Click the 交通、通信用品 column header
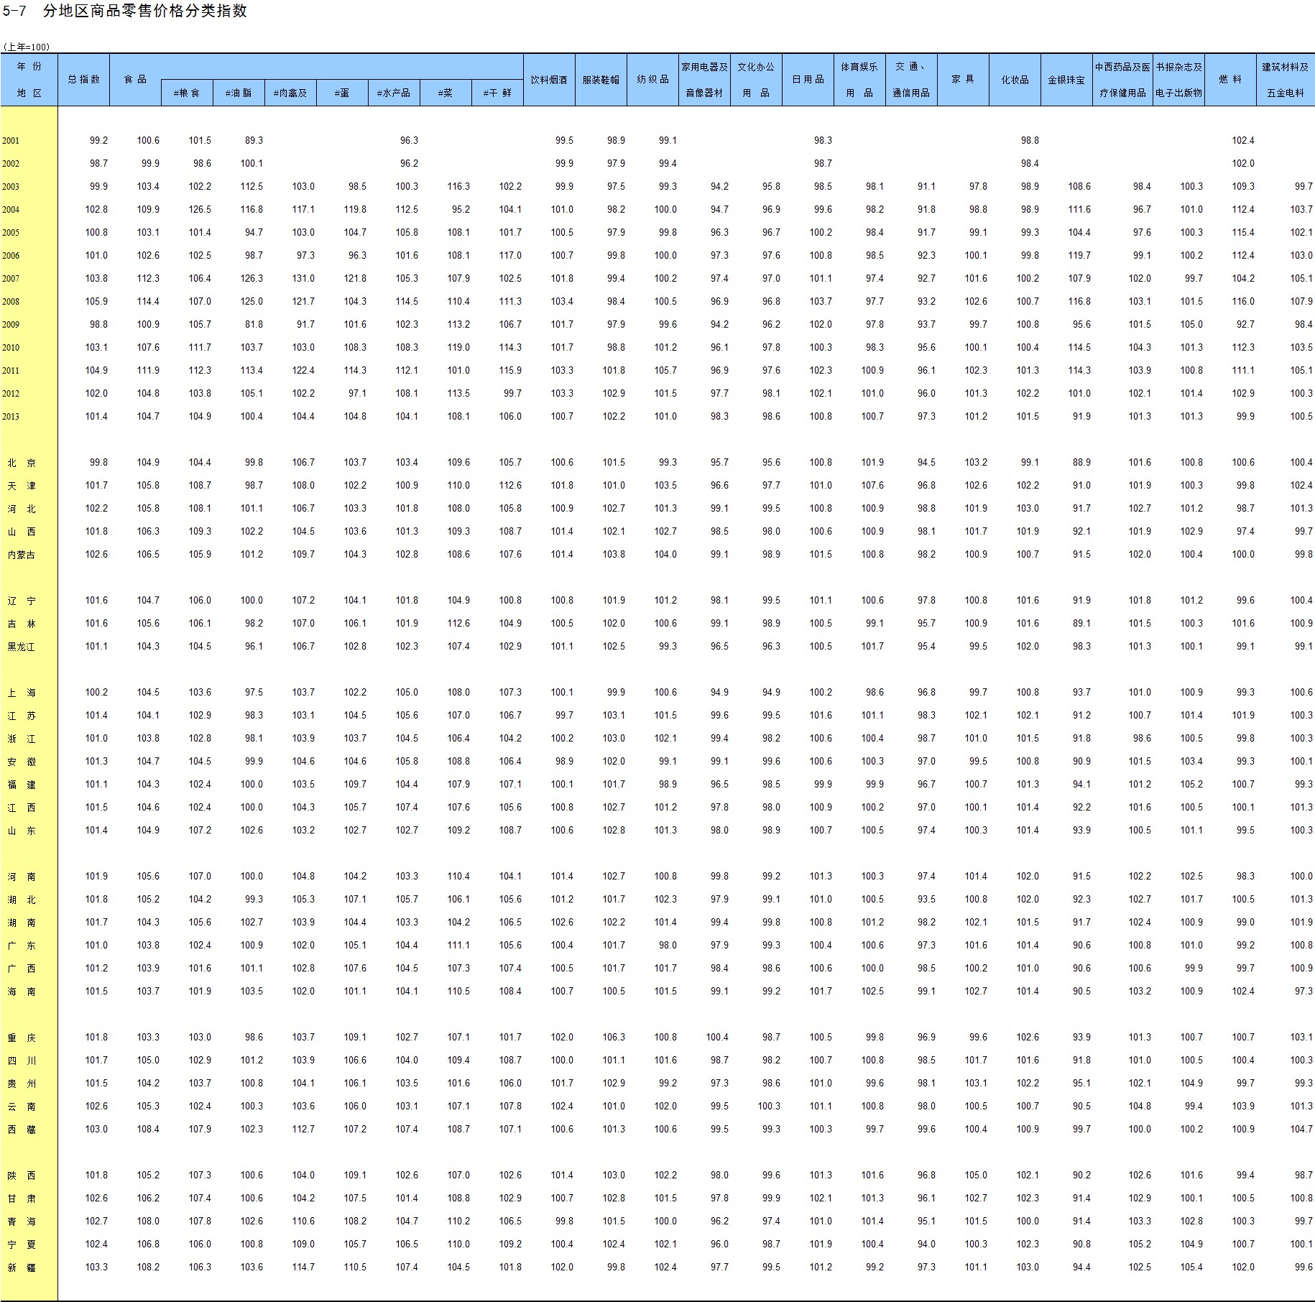1315x1302 pixels. pyautogui.click(x=911, y=80)
